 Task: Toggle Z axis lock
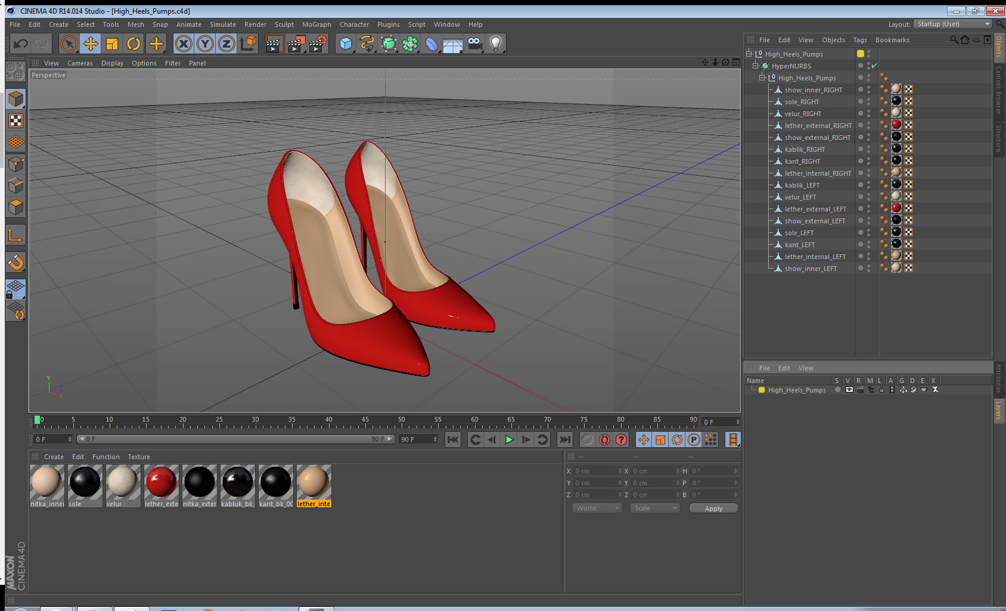[x=226, y=43]
